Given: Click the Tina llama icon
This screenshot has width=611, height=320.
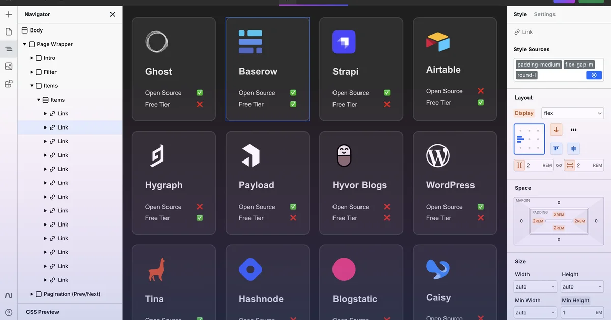Looking at the screenshot, I should (x=156, y=269).
